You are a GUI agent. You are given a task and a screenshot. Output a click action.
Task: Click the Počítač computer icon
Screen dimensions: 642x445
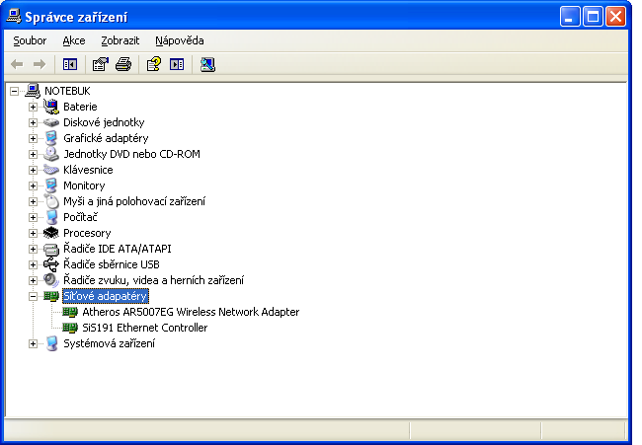51,217
